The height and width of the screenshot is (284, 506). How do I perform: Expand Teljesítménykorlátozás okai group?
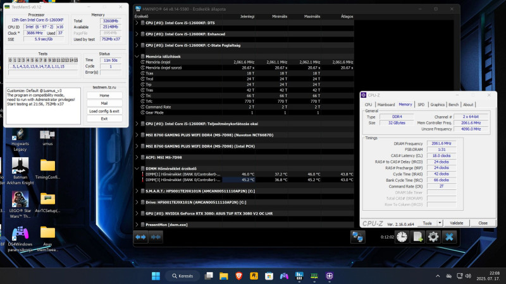137,124
